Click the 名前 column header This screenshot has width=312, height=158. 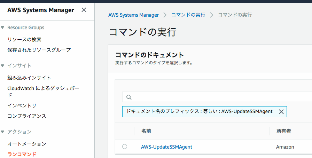[x=146, y=131]
